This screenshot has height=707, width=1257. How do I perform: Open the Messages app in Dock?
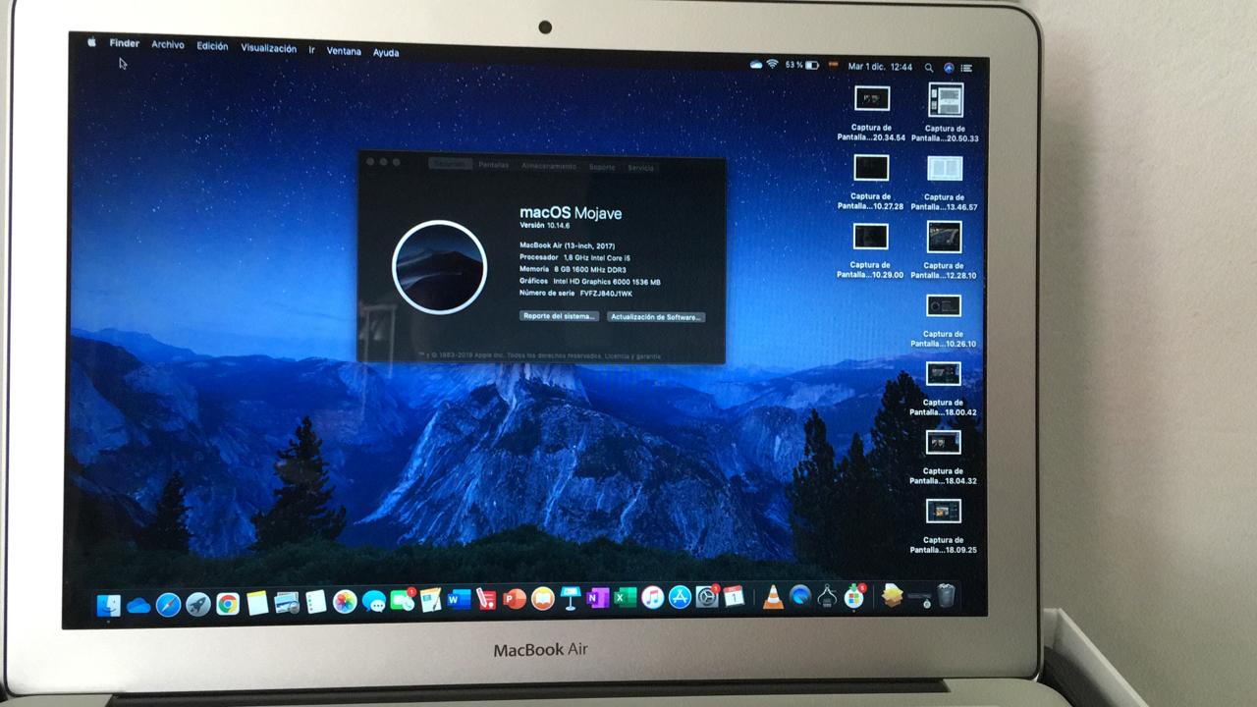click(x=373, y=601)
